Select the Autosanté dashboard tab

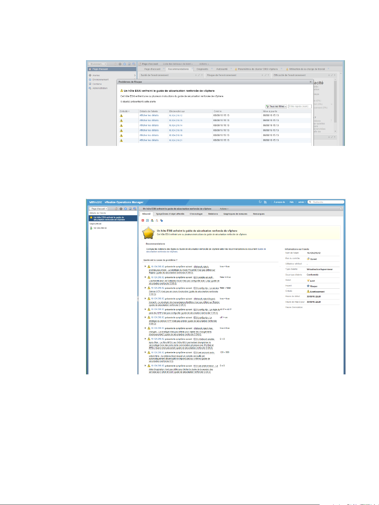click(222, 69)
